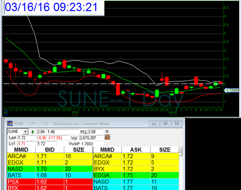Minimize the SUNE Level 2 window
Image resolution: width=241 pixels, height=190 pixels.
pos(154,123)
